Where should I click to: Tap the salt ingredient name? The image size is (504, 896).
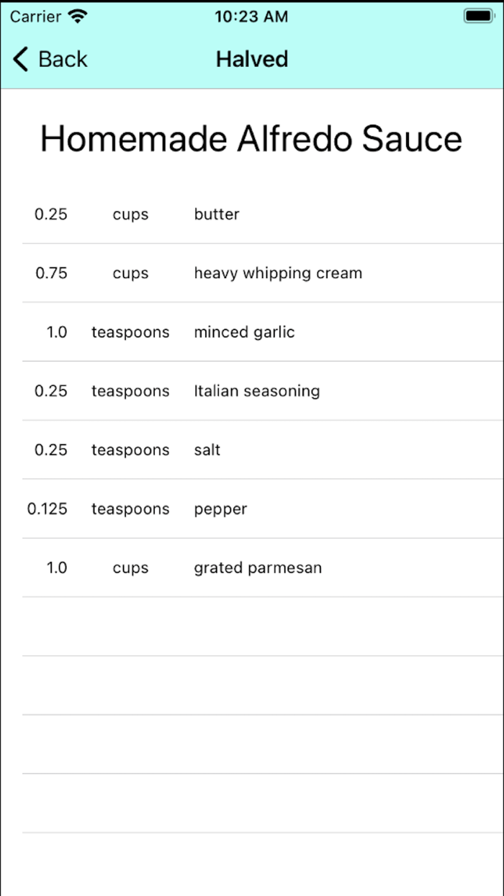[207, 450]
